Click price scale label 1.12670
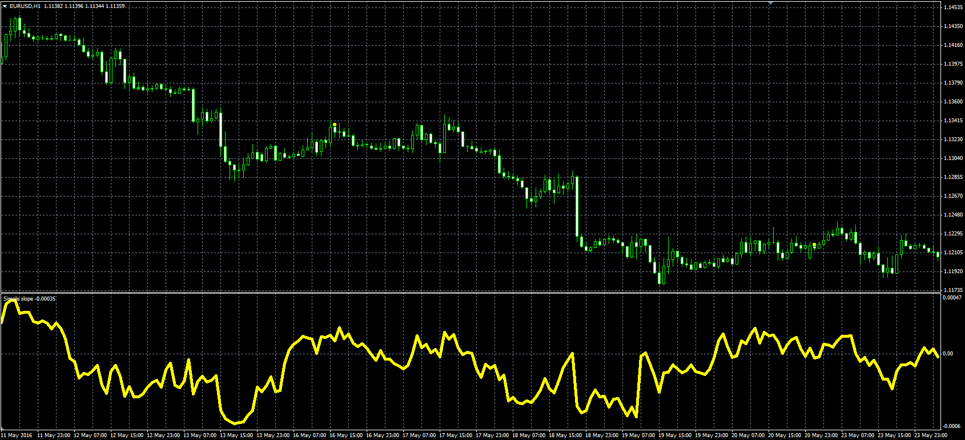 [954, 196]
